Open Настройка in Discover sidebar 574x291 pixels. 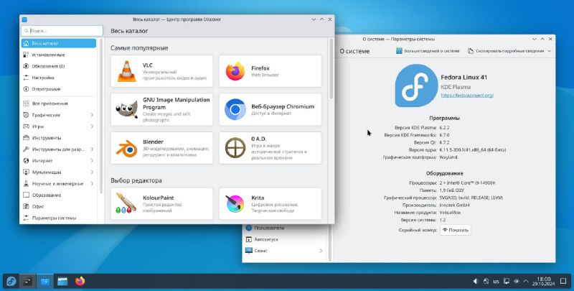59,78
